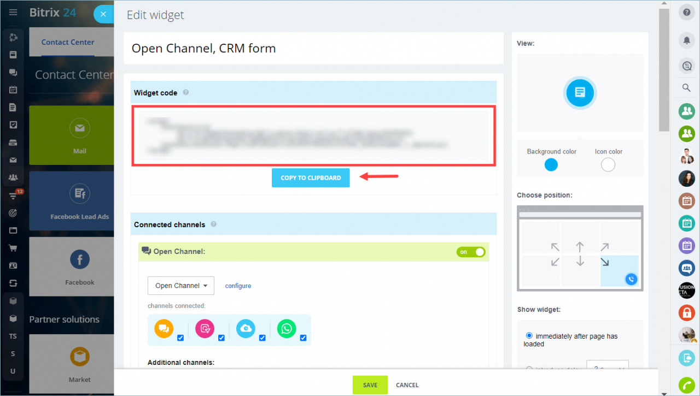Image resolution: width=700 pixels, height=396 pixels.
Task: Uncheck the pink Instagram channel checkbox
Action: click(x=221, y=338)
